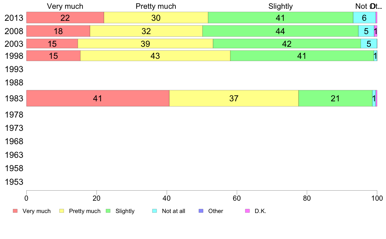Click the Pretty much column header label
Viewport: 386px width, 239px height.
(156, 6)
